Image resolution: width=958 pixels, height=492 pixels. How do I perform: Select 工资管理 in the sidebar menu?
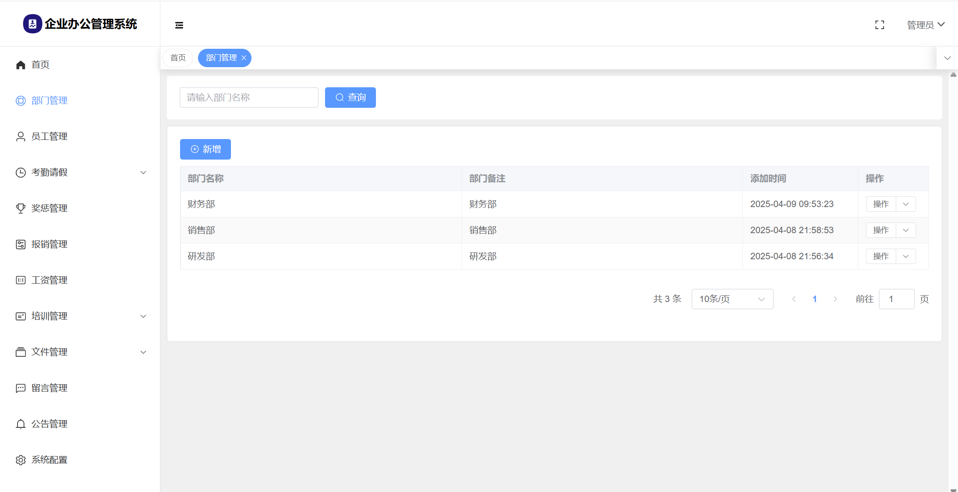(49, 280)
